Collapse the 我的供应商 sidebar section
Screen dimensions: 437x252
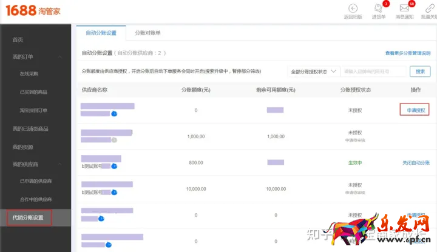coord(60,164)
